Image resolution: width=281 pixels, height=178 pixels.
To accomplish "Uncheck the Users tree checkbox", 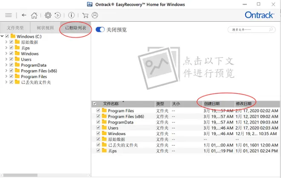I will pyautogui.click(x=11, y=59).
